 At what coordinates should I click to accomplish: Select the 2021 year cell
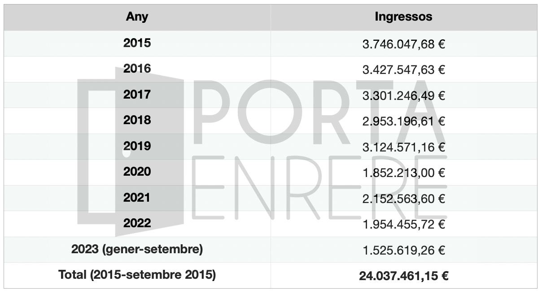pos(137,198)
